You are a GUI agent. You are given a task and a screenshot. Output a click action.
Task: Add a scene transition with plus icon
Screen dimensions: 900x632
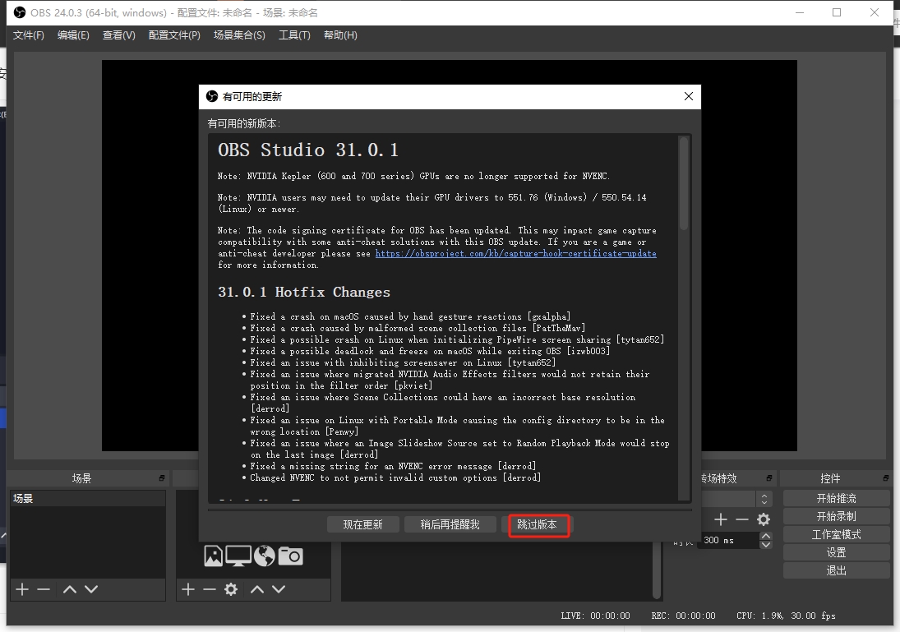pos(721,519)
